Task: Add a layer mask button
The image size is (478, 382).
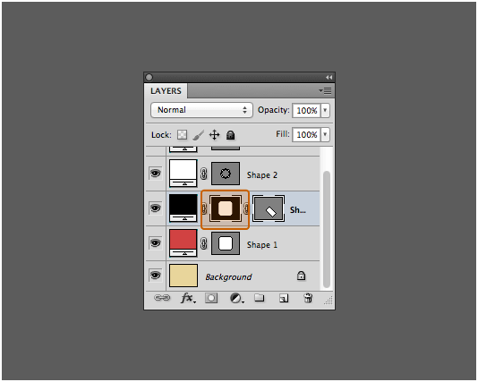Action: 211,298
